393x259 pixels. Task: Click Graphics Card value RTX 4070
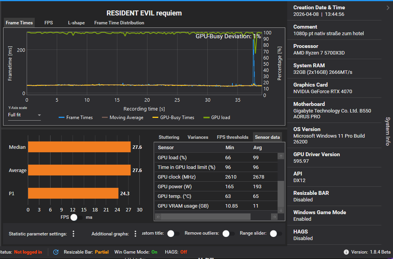point(323,91)
